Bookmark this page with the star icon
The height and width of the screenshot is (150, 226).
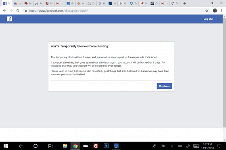pos(207,10)
